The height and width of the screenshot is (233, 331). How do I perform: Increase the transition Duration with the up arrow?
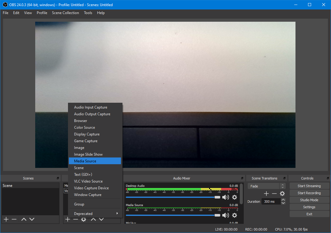(x=283, y=200)
